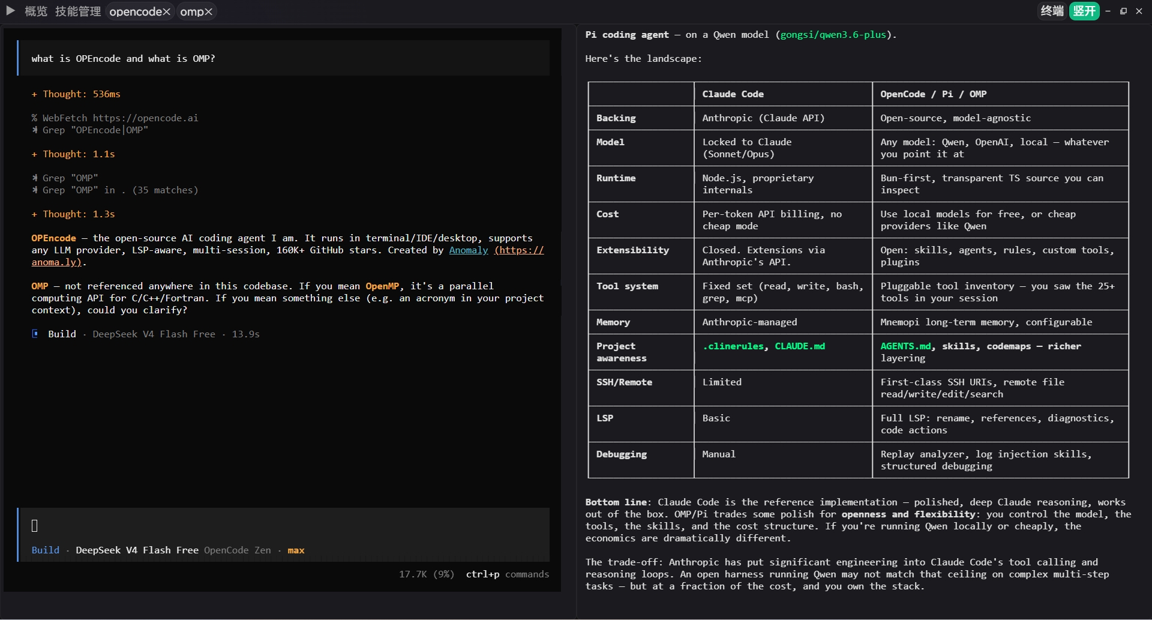
Task: Click 'ctrl+p commands' hint
Action: tap(508, 574)
